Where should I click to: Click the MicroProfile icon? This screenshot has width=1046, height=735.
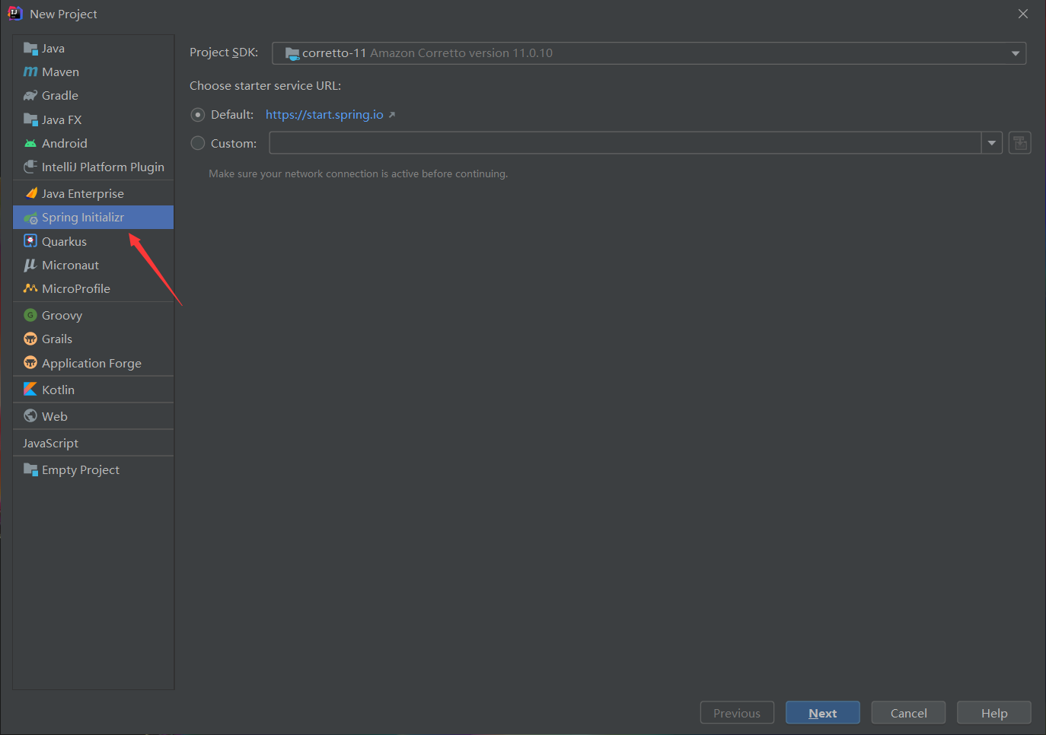30,288
